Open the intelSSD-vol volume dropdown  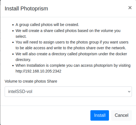[x=68, y=92]
